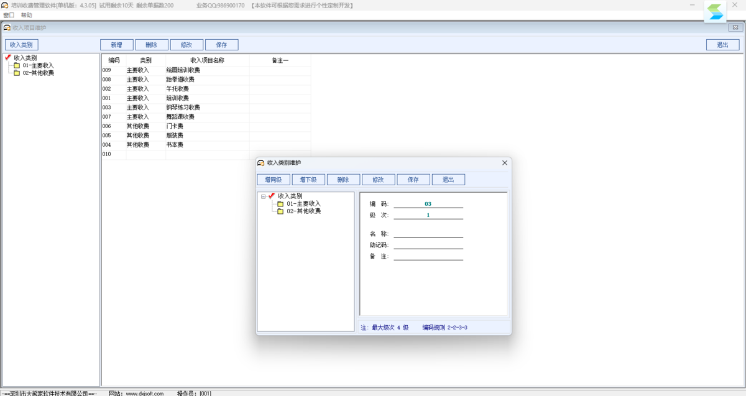Click the 编码 field showing 03
746x396 pixels.
(428, 204)
